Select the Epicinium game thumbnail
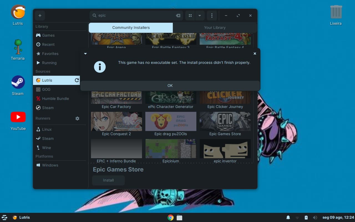Screen dimensions: 355x222 [171, 148]
